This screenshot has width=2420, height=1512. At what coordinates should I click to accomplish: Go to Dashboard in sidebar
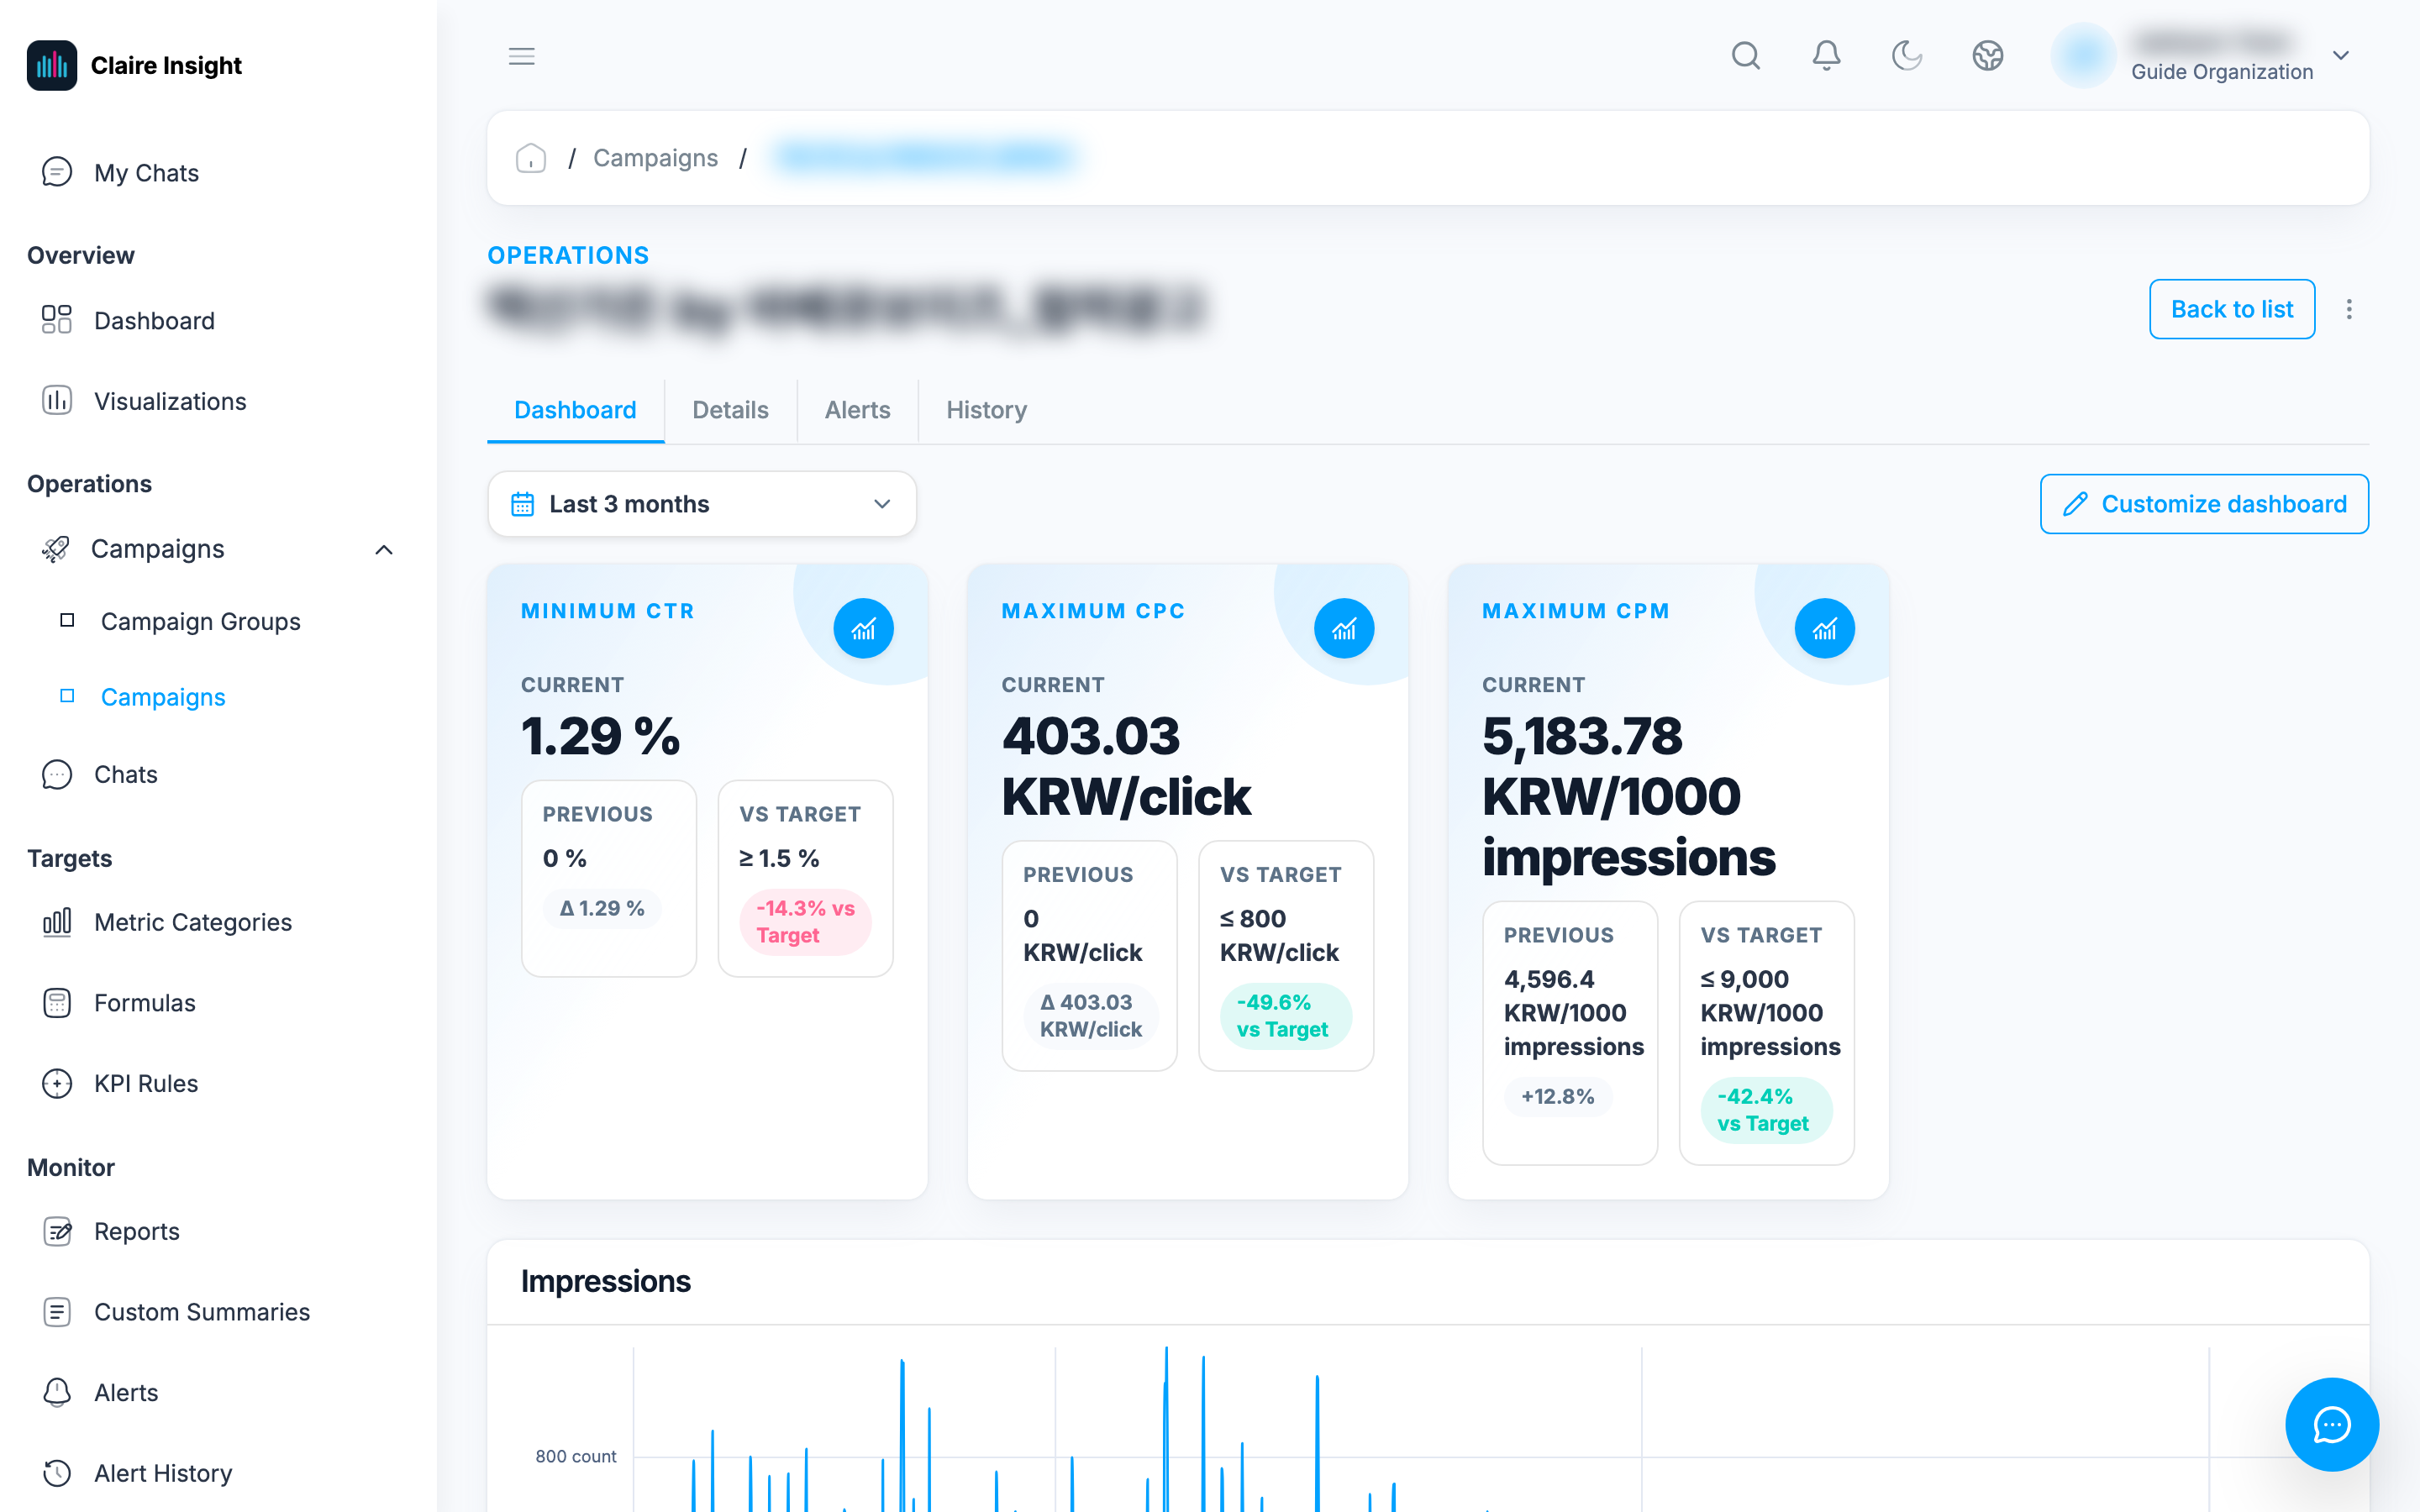click(218, 320)
